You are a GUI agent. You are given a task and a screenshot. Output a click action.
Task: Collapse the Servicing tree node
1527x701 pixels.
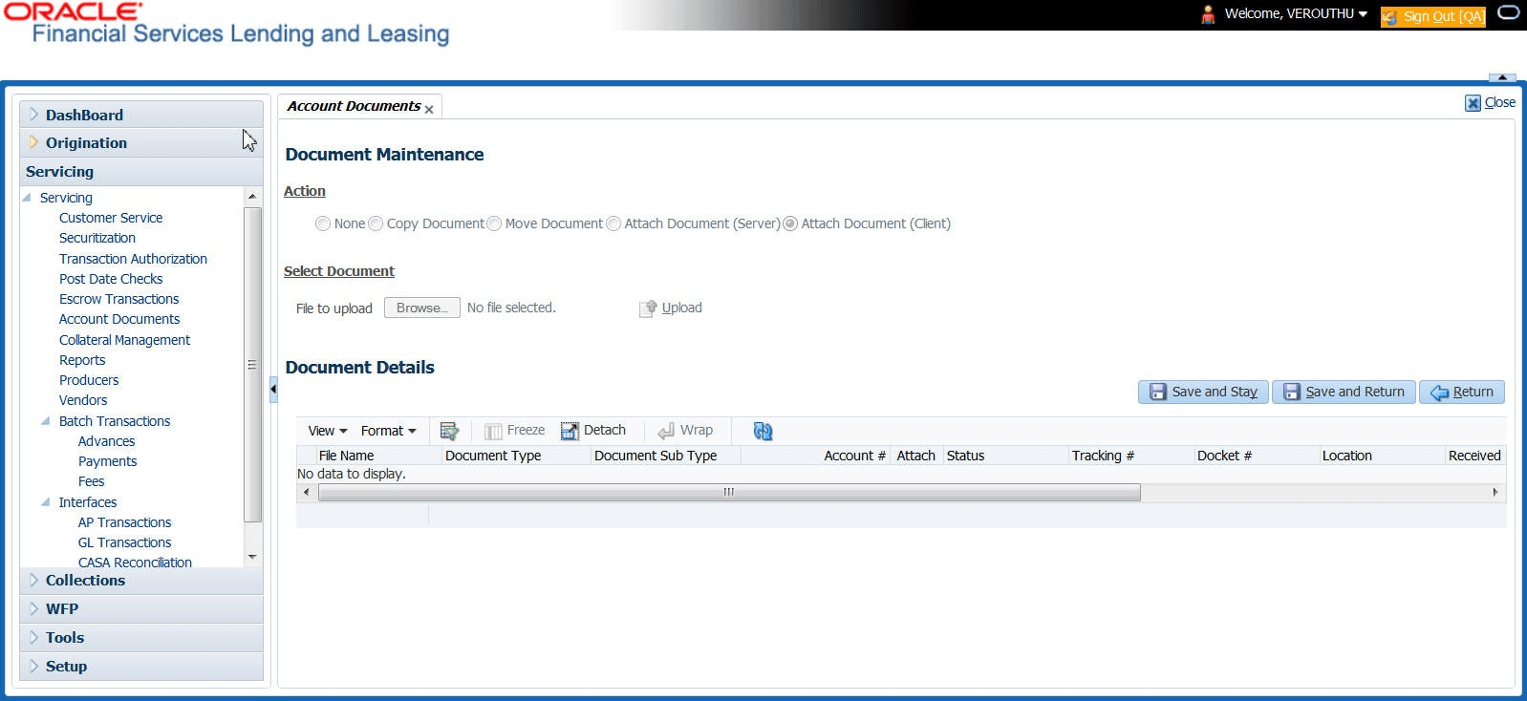(x=27, y=198)
